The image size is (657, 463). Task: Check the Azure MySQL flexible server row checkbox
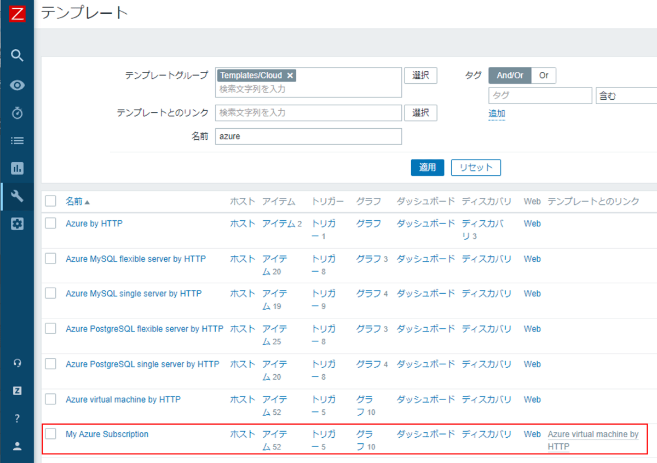[x=50, y=259]
